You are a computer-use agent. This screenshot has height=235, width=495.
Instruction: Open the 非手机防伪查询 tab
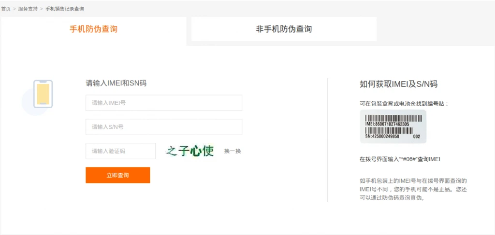click(284, 29)
